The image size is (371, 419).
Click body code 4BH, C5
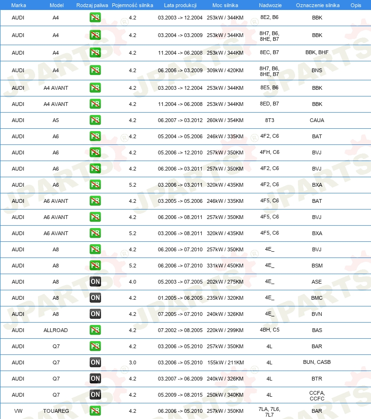[x=269, y=330]
